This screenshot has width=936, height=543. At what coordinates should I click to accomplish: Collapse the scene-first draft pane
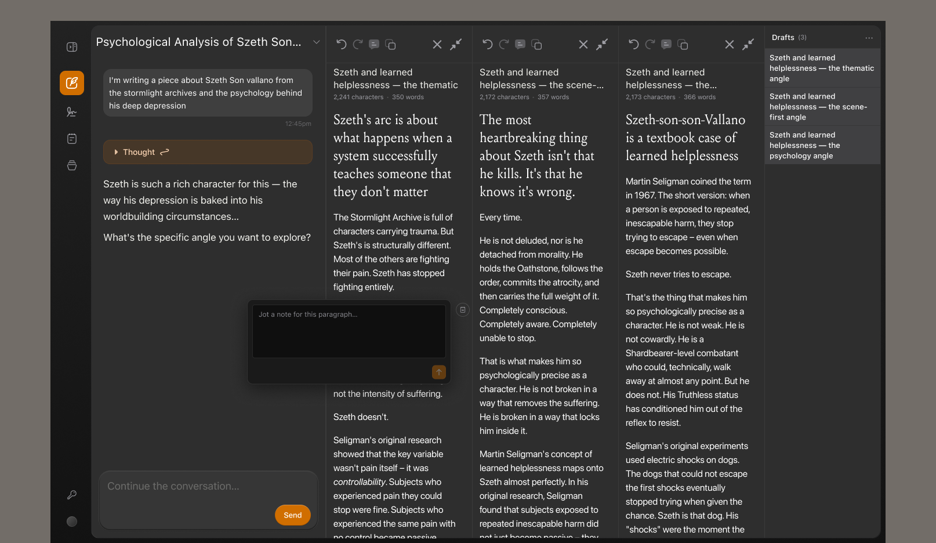click(603, 44)
